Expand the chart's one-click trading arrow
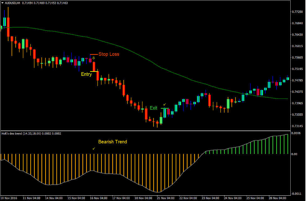306x201 pixels. [3, 2]
